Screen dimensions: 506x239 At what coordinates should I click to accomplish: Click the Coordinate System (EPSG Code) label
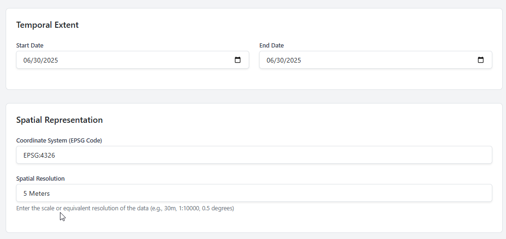(x=59, y=141)
